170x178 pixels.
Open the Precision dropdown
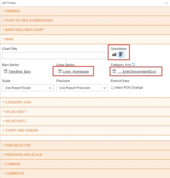[x=82, y=88]
